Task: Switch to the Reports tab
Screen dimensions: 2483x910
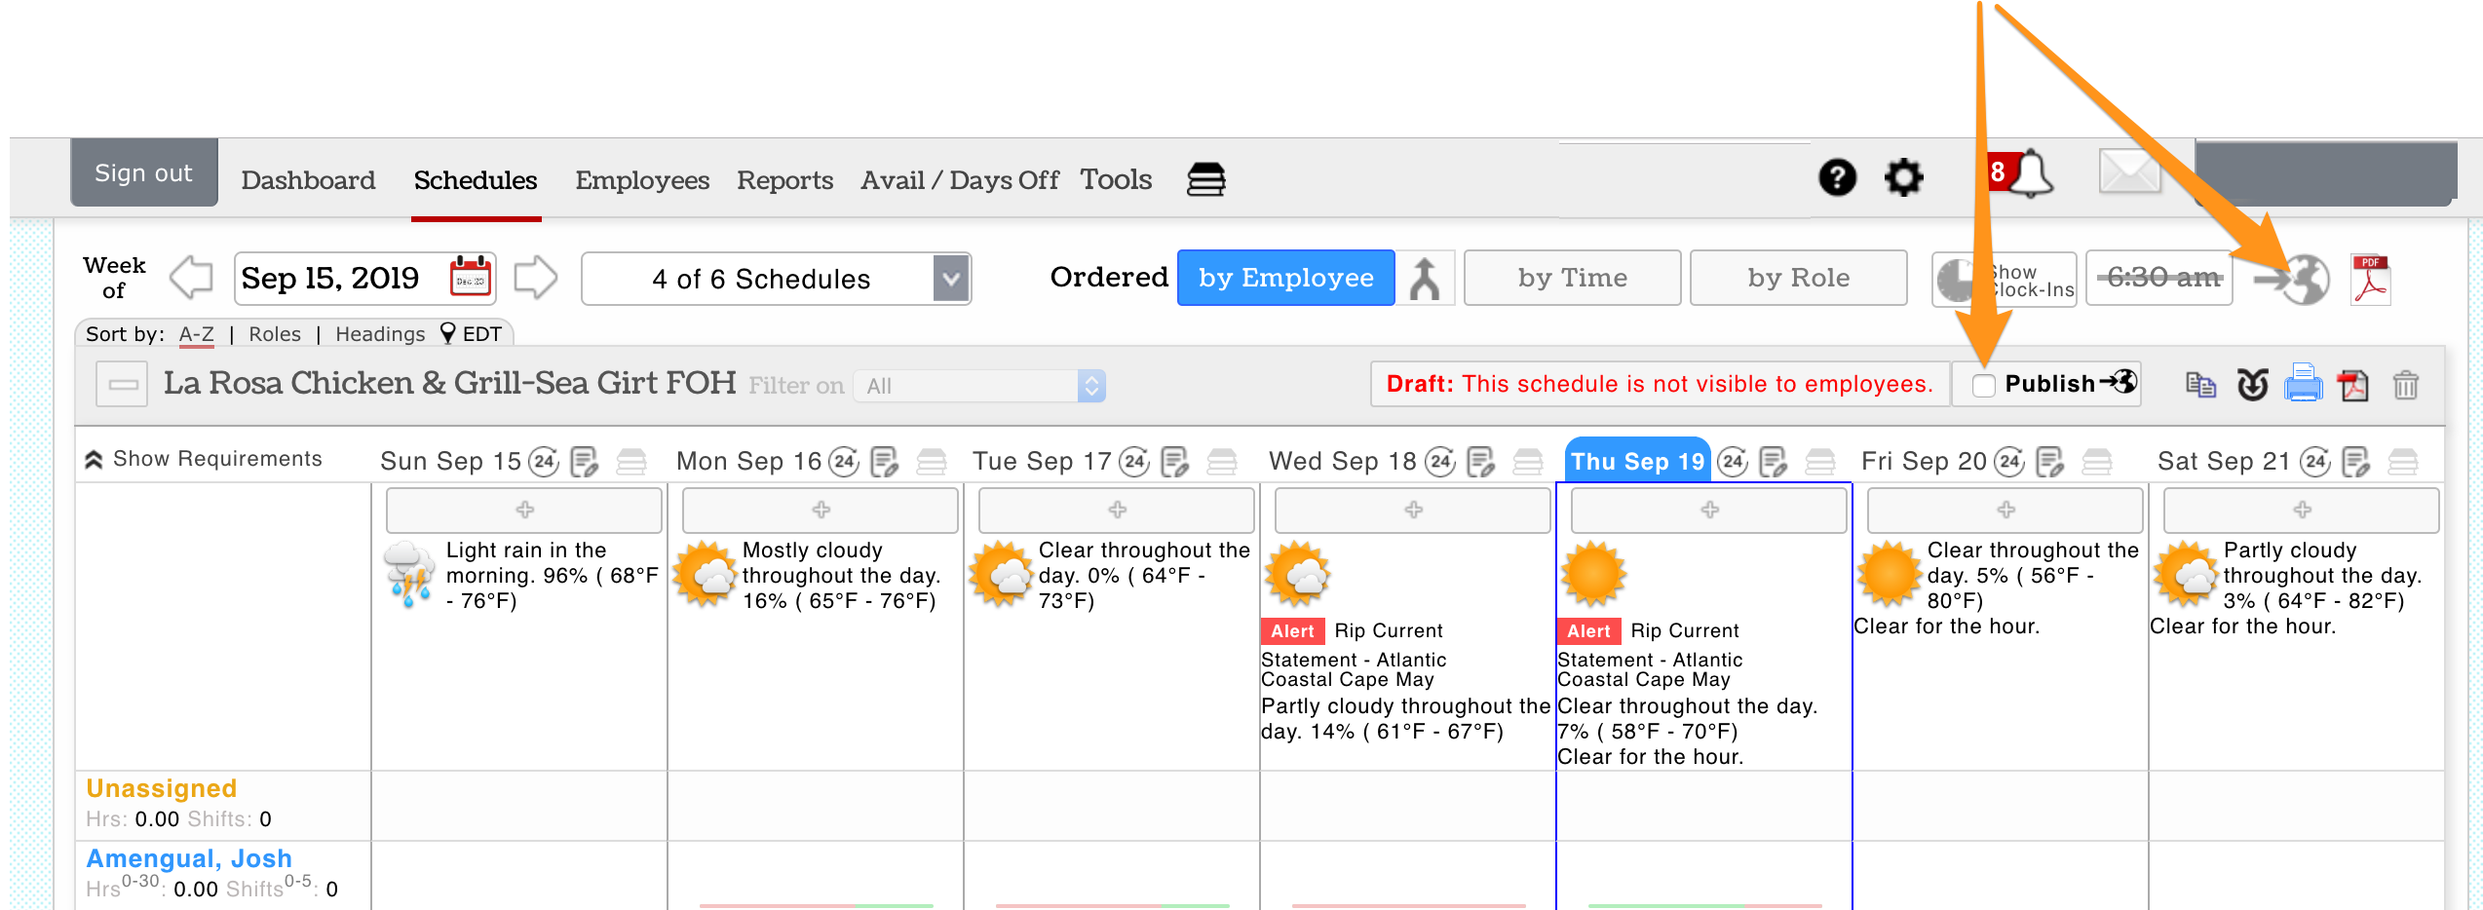Action: point(784,180)
